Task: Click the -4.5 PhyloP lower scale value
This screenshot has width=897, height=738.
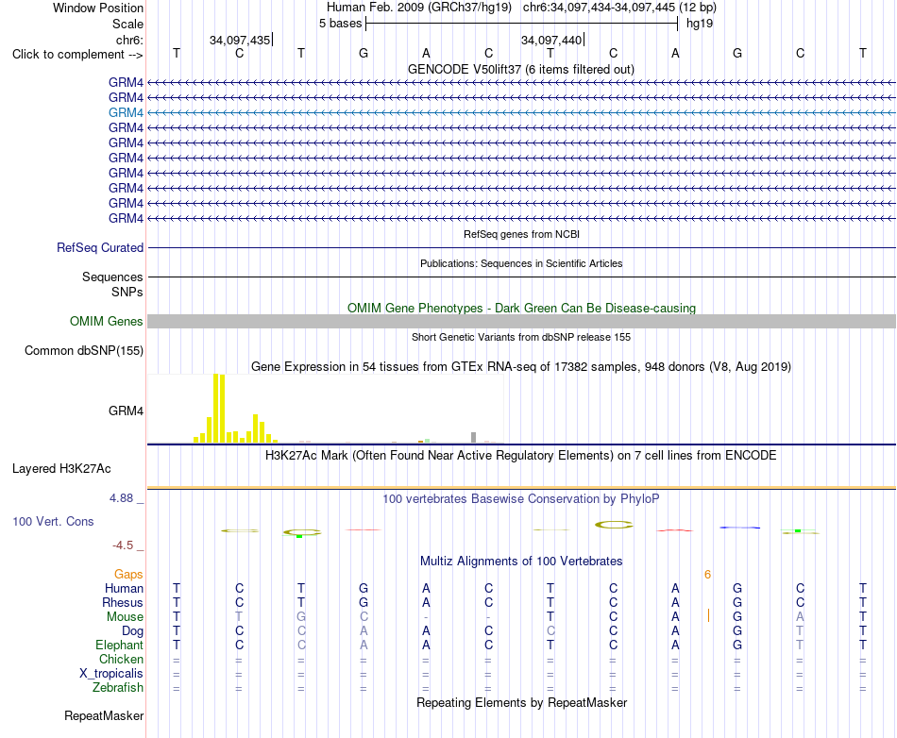Action: point(123,545)
